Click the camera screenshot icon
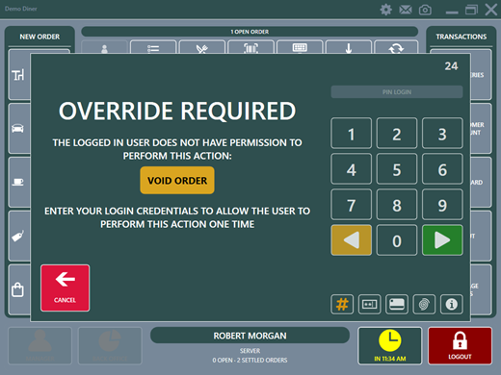 pyautogui.click(x=425, y=10)
